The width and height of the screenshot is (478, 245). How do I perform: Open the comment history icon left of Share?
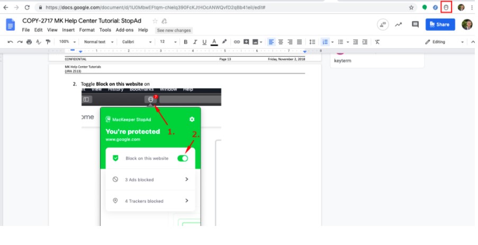(x=415, y=24)
